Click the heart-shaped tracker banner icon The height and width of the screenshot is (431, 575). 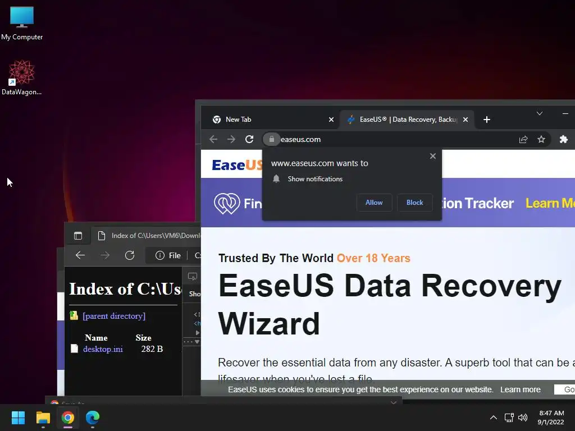click(x=227, y=203)
